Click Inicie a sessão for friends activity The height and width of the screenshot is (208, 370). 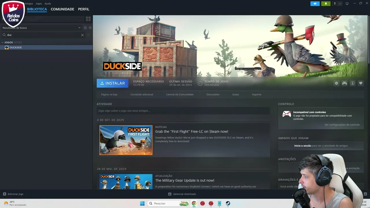click(x=303, y=146)
